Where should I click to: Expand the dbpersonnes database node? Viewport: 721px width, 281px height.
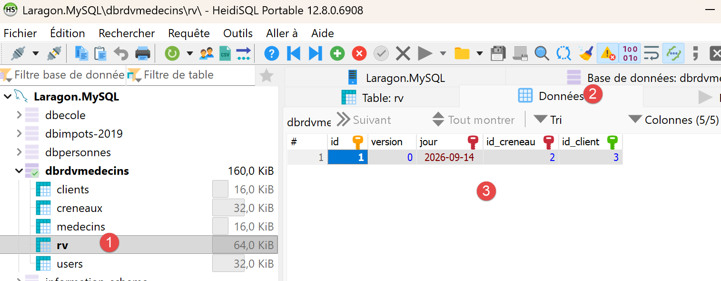[x=19, y=152]
